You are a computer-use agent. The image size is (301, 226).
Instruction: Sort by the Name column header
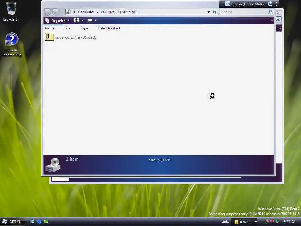50,28
